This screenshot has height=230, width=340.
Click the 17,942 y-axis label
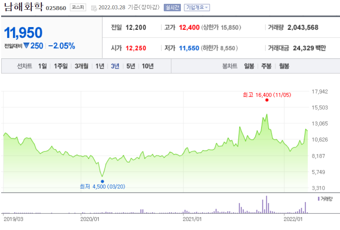pyautogui.click(x=320, y=91)
